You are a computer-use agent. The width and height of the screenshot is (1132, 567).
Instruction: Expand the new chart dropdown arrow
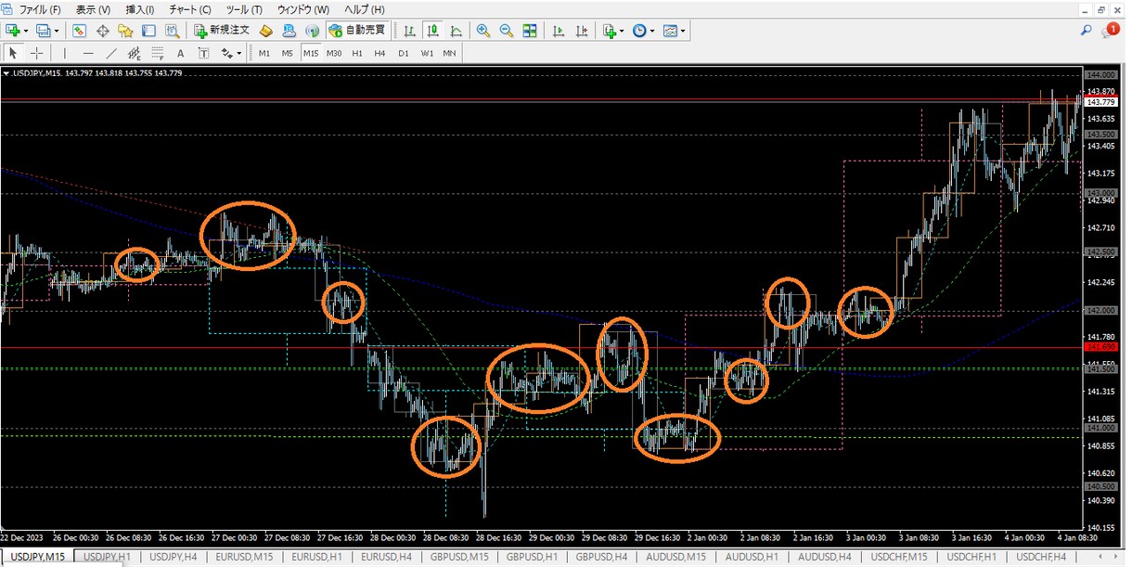coord(25,31)
